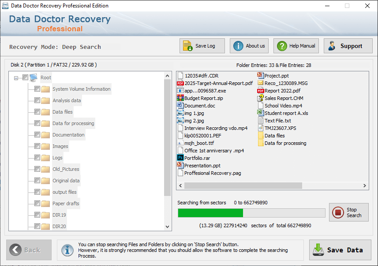Click the Sales Report.CHM help file icon
Viewport: 378px width, 266px height.
click(260, 98)
